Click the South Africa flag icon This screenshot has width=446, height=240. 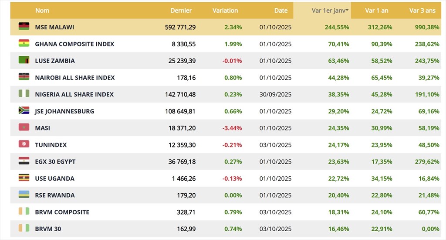(x=24, y=111)
